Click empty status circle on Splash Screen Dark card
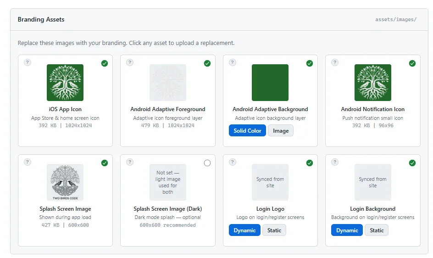 tap(207, 163)
